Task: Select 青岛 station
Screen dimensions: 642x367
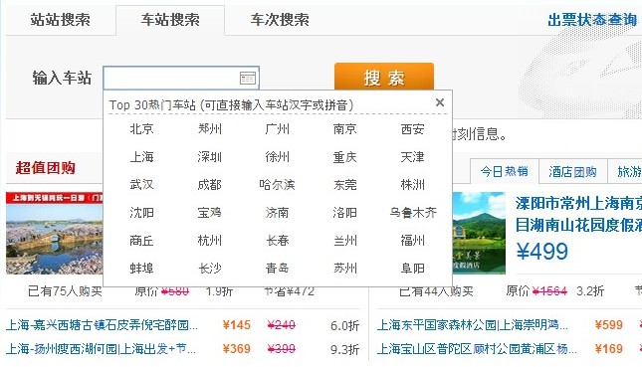Action: click(x=277, y=269)
